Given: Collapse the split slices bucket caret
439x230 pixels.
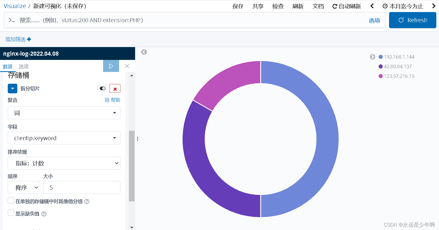Looking at the screenshot, I should pyautogui.click(x=13, y=89).
